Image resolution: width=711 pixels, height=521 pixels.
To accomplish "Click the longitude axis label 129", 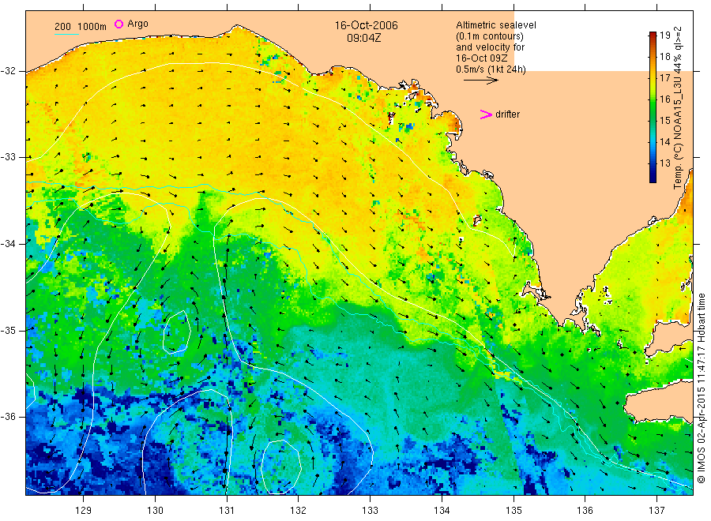I will [84, 511].
